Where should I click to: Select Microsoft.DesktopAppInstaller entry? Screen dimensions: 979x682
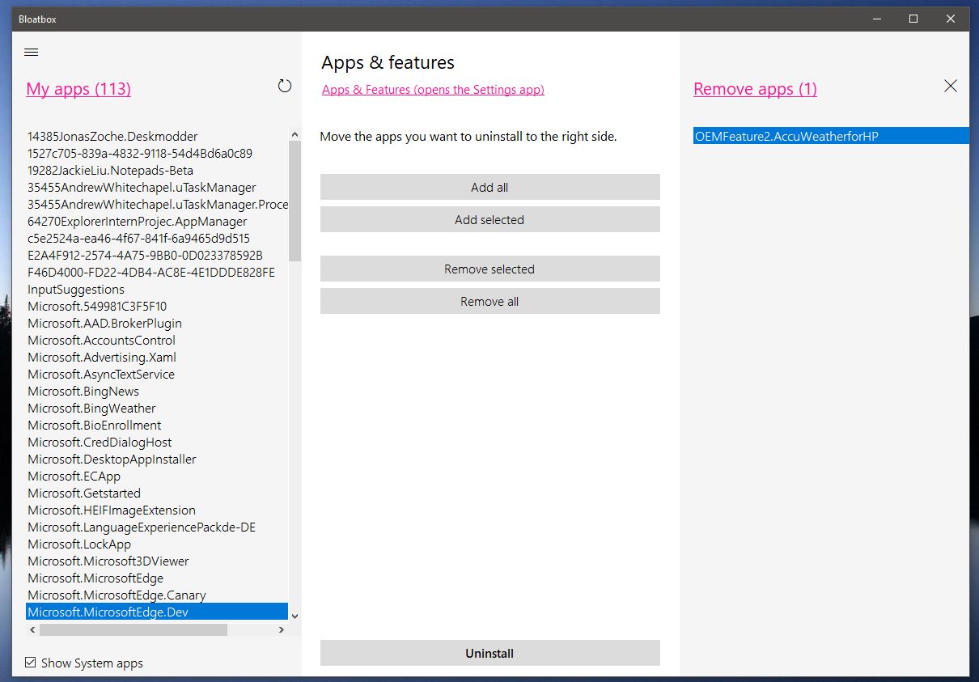(157, 459)
